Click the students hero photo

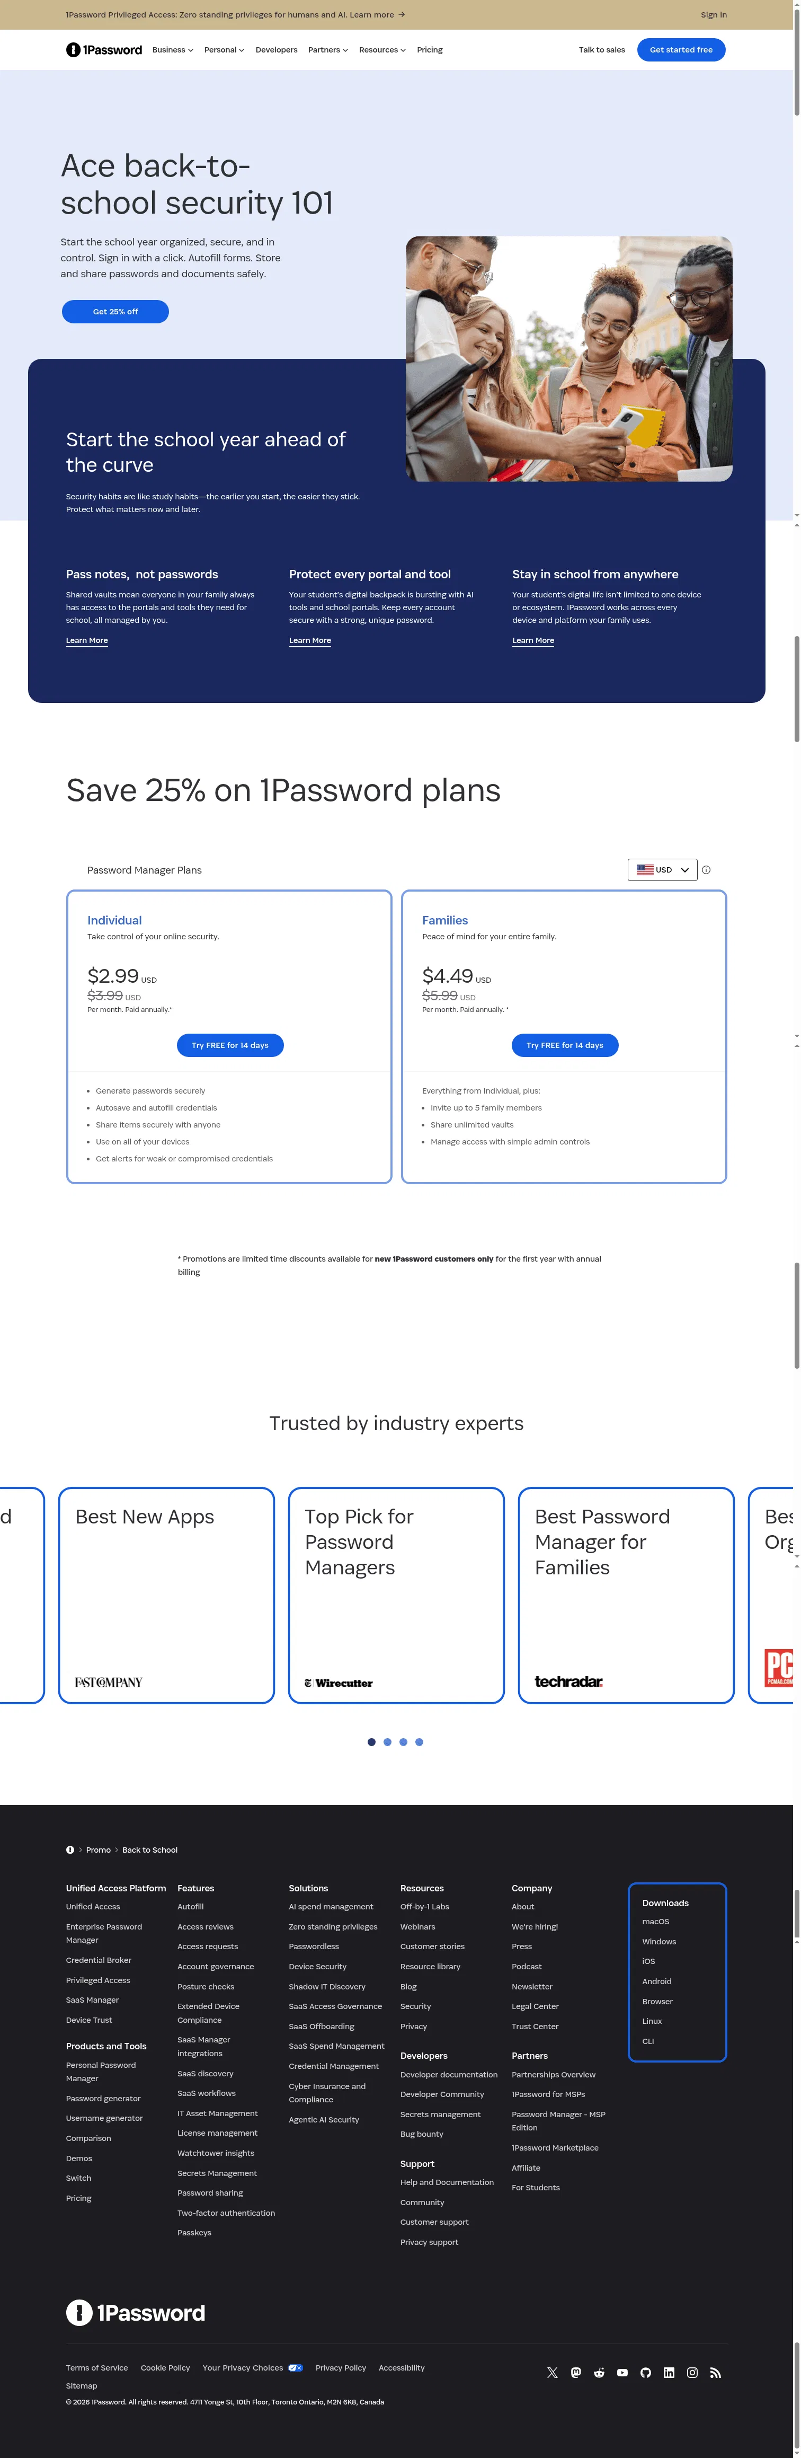tap(569, 359)
